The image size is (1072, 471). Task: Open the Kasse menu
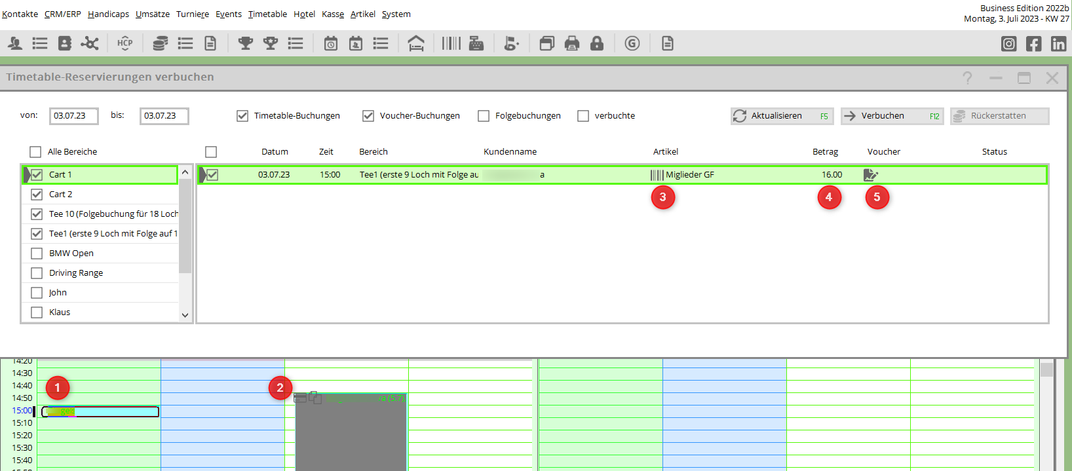[333, 14]
